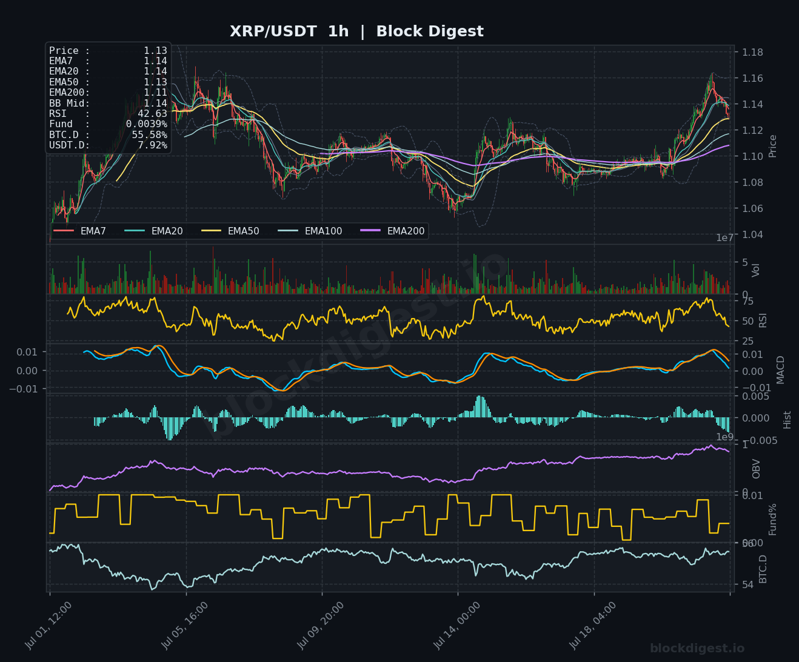
Task: Click the RSI 42.63 info row
Action: click(108, 114)
